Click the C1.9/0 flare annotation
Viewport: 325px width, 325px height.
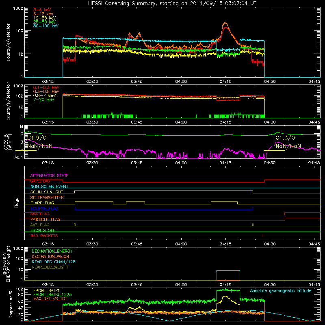(37, 138)
